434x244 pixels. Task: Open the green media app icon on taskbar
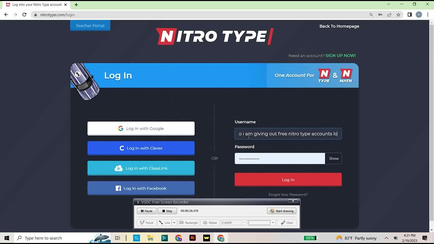(164, 238)
